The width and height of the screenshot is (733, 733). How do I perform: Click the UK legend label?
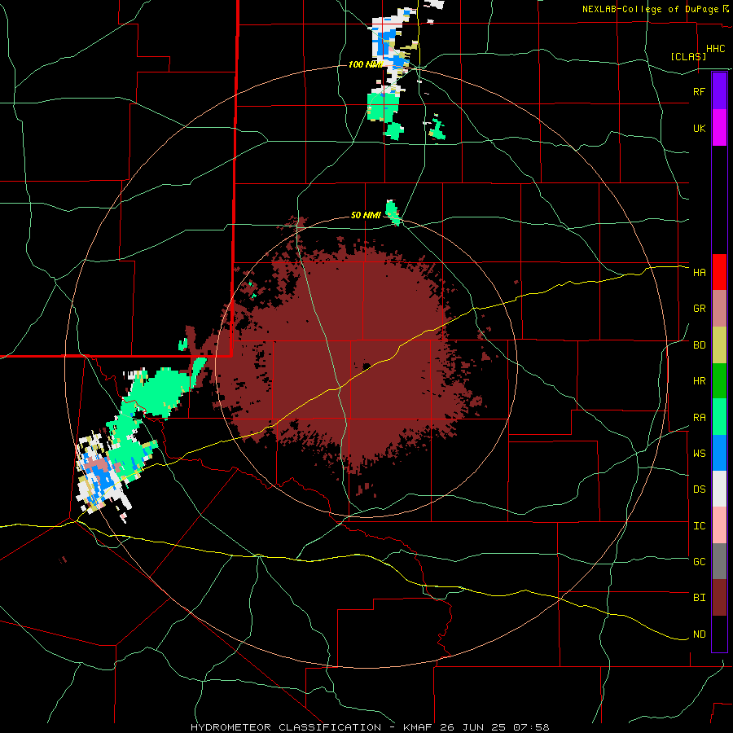(699, 128)
